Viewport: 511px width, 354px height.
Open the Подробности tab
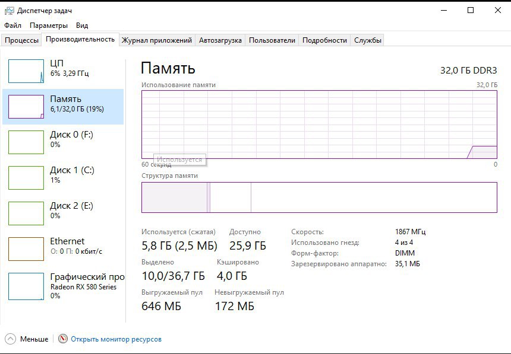pyautogui.click(x=324, y=40)
